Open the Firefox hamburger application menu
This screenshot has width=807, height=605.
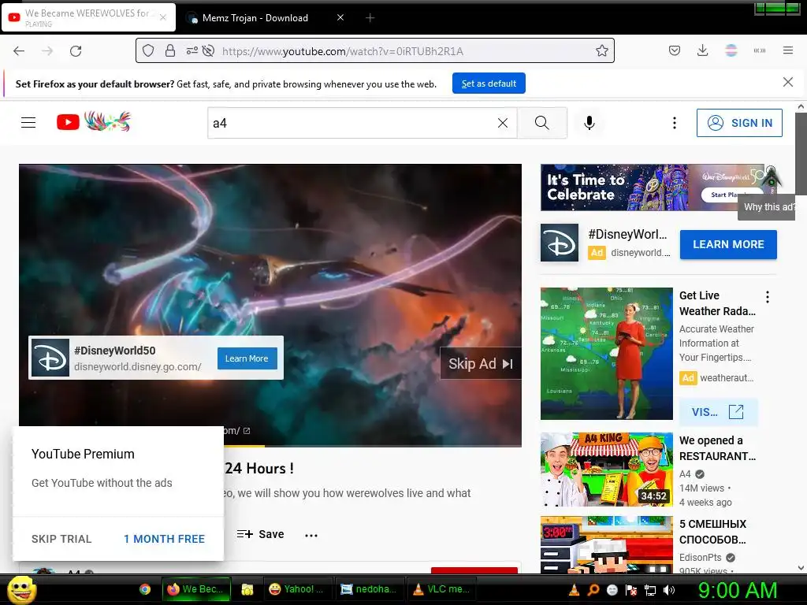(788, 50)
